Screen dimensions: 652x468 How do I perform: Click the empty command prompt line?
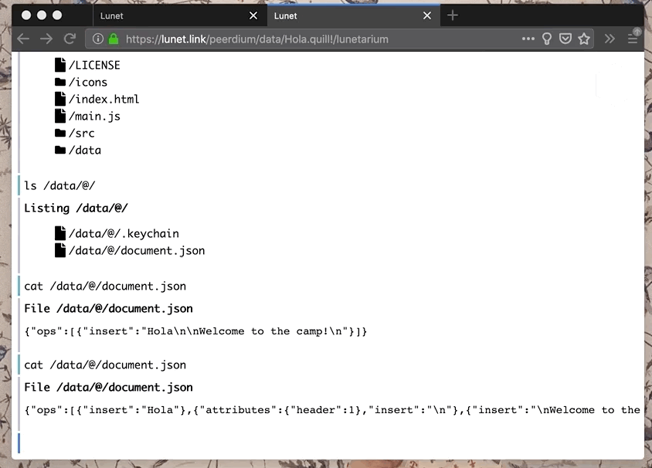click(309, 443)
